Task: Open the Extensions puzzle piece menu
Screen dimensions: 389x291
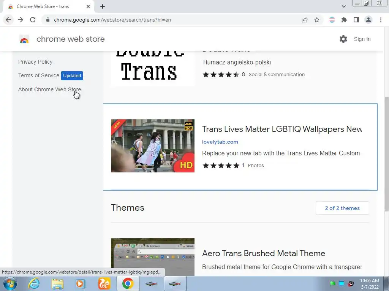Action: [344, 20]
